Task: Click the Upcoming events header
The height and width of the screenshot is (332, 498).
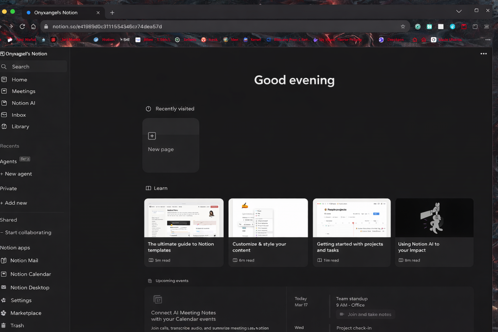Action: coord(172,280)
